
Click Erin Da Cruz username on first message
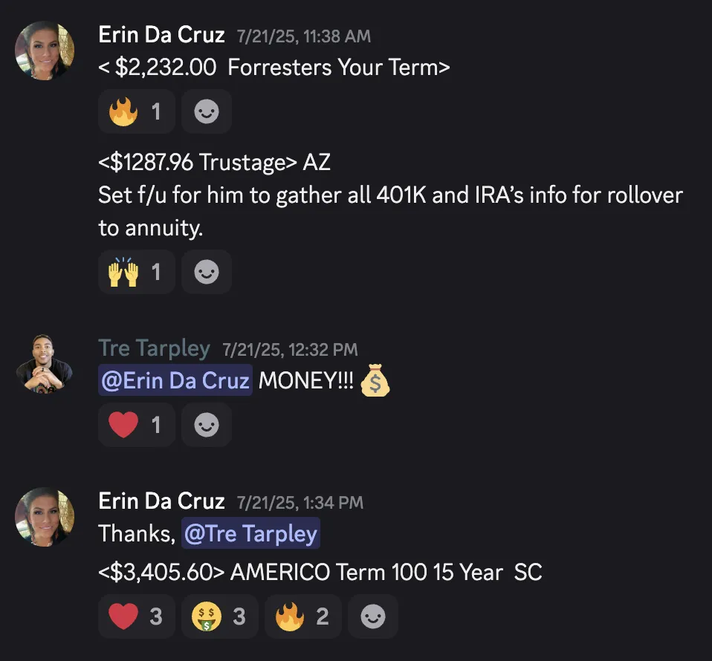[x=162, y=35]
